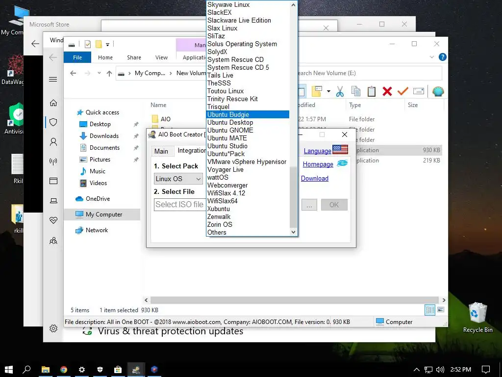Screen dimensions: 502x377
Task: Click the dropdown list scroll up arrow
Action: [293, 4]
